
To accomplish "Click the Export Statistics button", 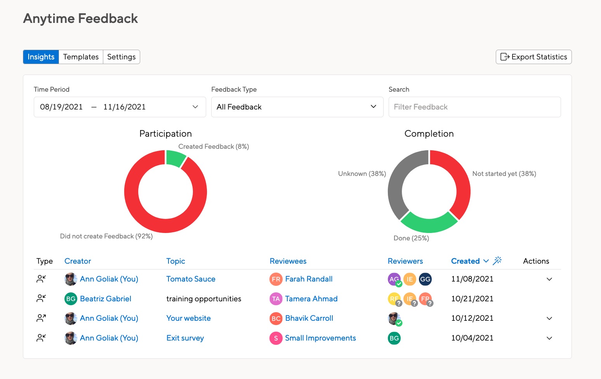I will pyautogui.click(x=533, y=57).
